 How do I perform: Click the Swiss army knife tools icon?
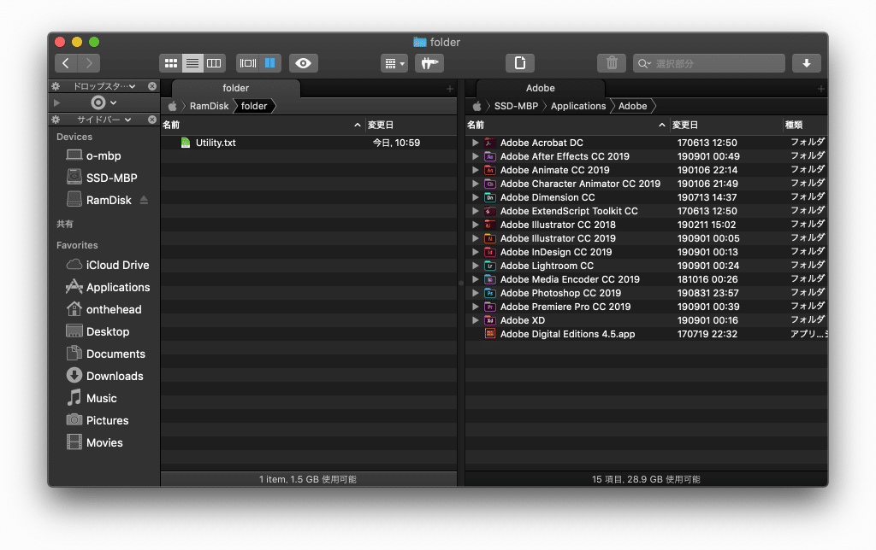pyautogui.click(x=429, y=63)
